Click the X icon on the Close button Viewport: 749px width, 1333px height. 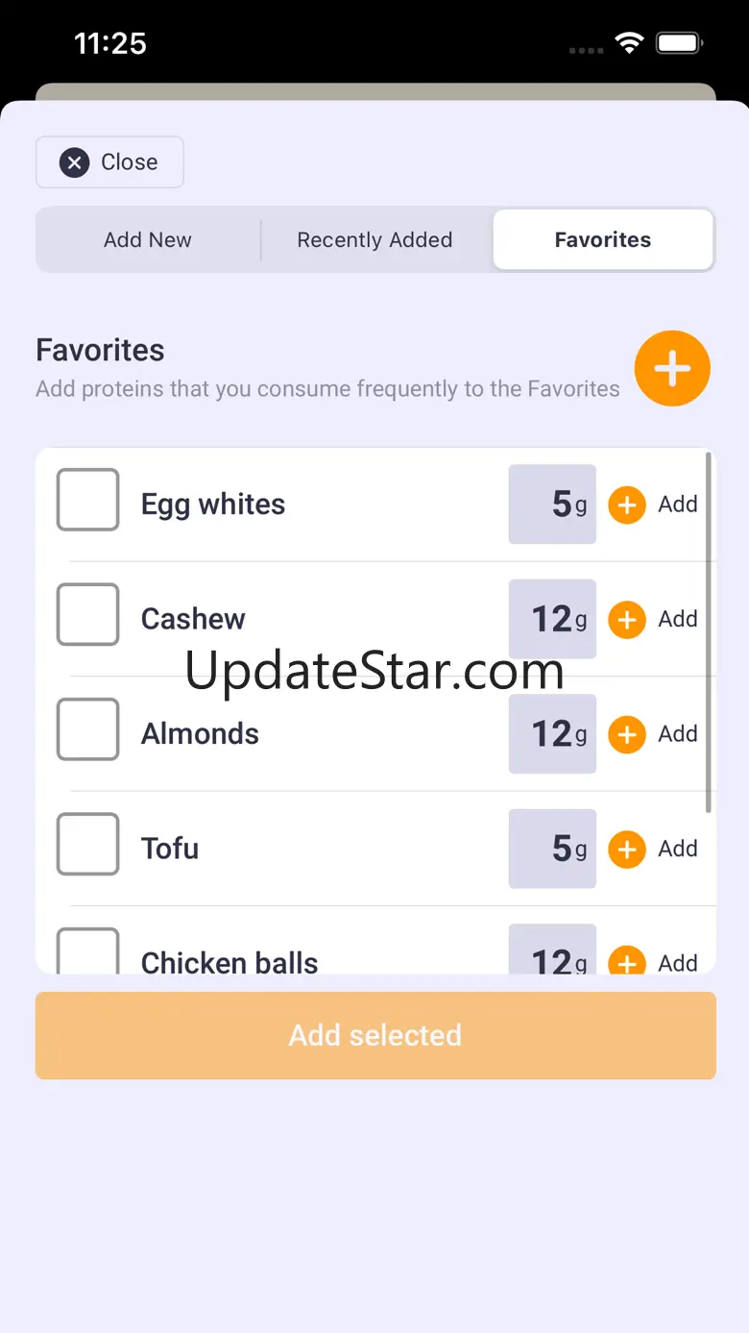pos(75,162)
